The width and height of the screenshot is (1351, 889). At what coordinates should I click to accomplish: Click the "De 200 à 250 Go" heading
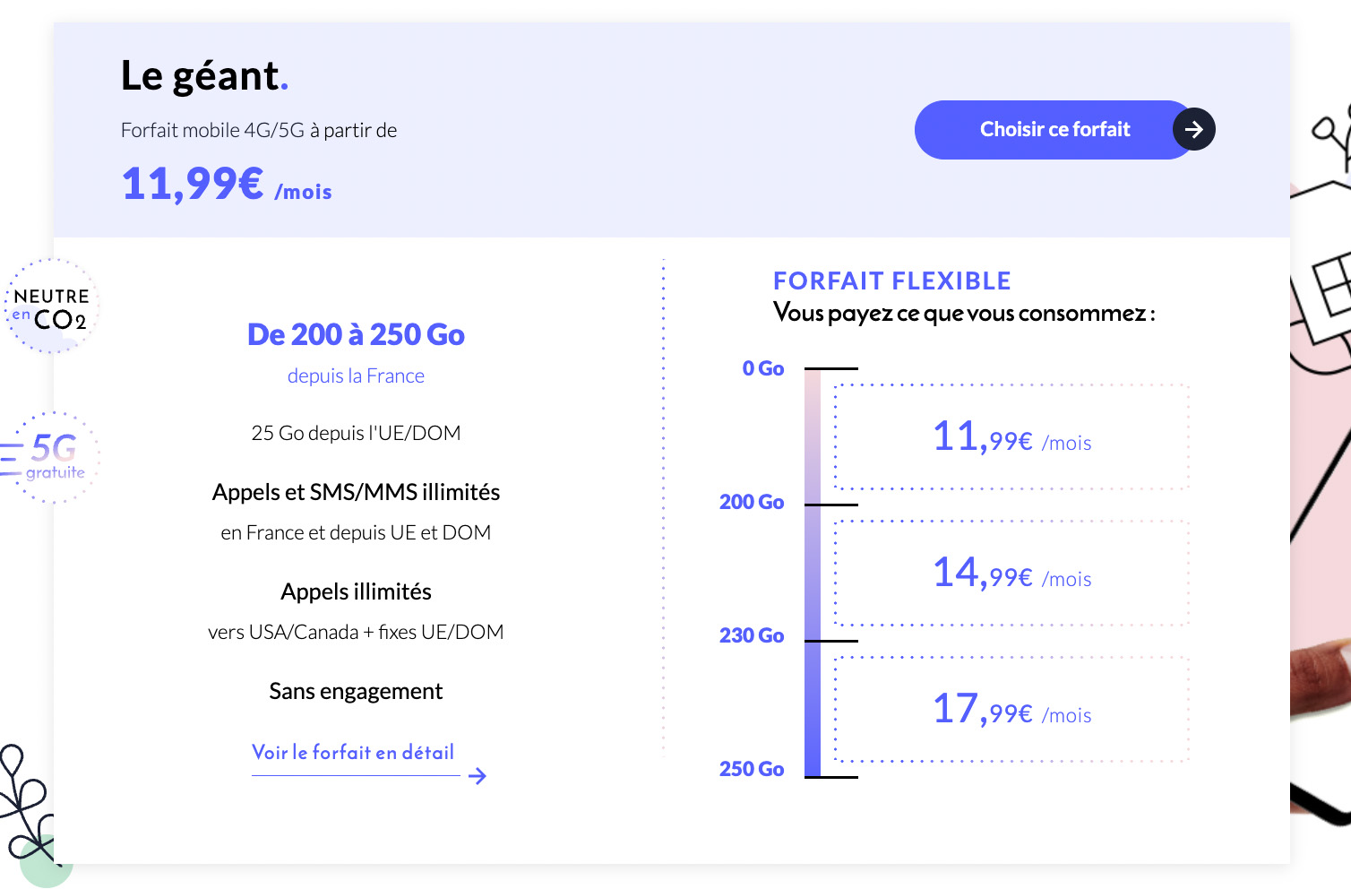point(356,335)
